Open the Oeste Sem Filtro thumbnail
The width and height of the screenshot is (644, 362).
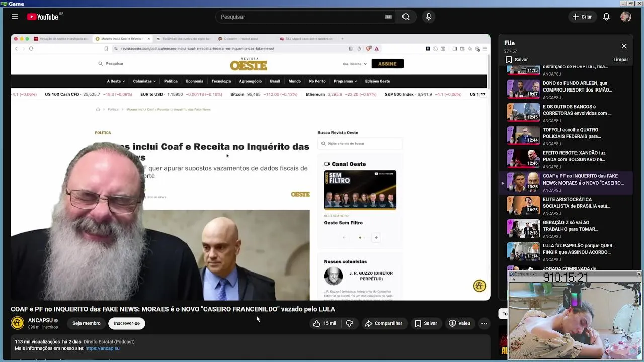tap(360, 190)
